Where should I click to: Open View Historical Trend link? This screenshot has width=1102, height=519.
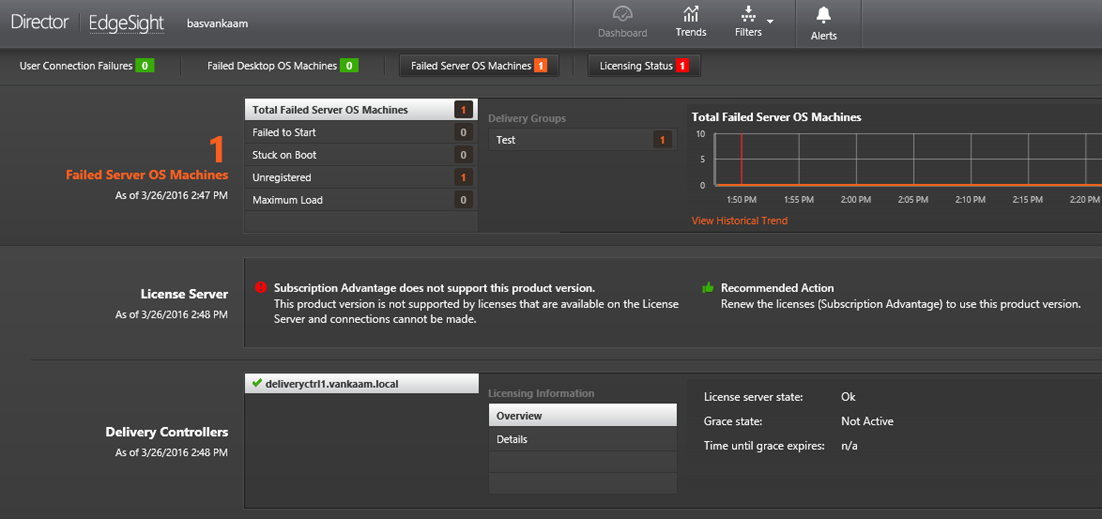(739, 220)
